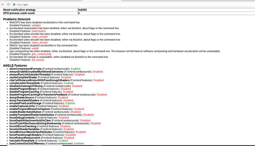Select forceGlErrorChecking entry

pyautogui.click(x=40, y=126)
